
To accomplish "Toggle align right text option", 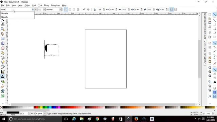I will pos(74,9).
